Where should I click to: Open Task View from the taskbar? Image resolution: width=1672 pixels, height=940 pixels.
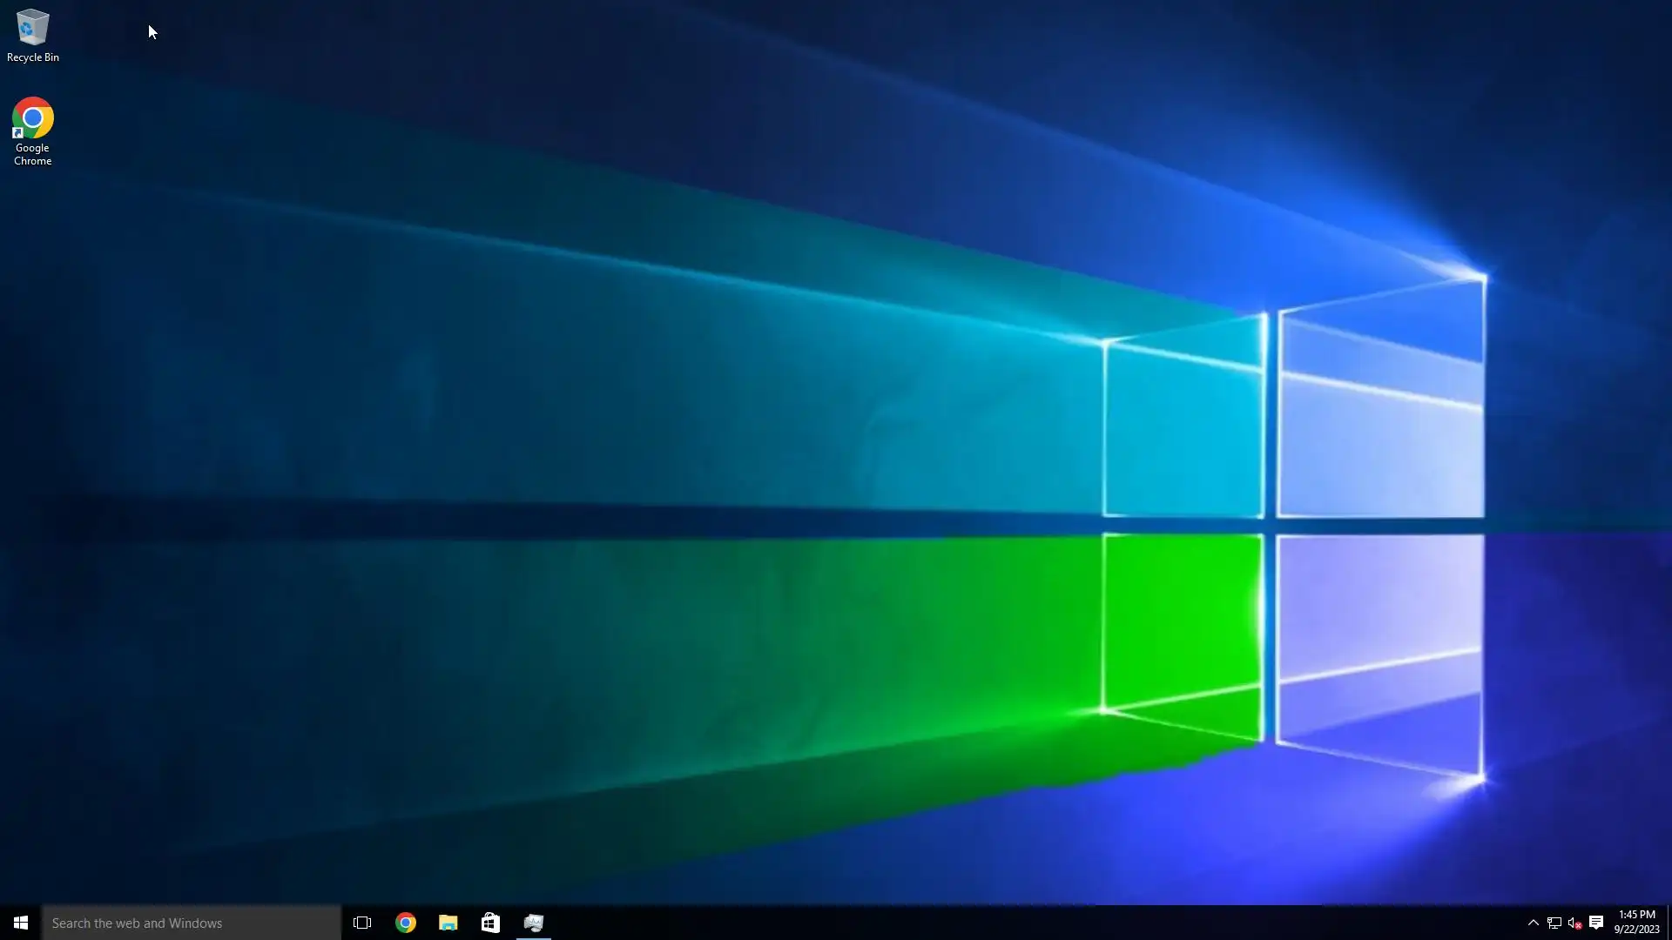coord(362,923)
